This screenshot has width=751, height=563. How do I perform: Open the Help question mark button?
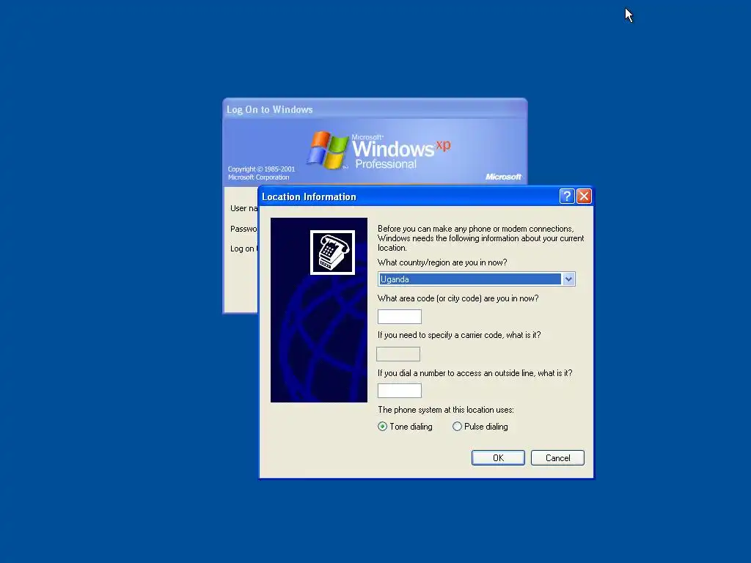click(x=567, y=196)
